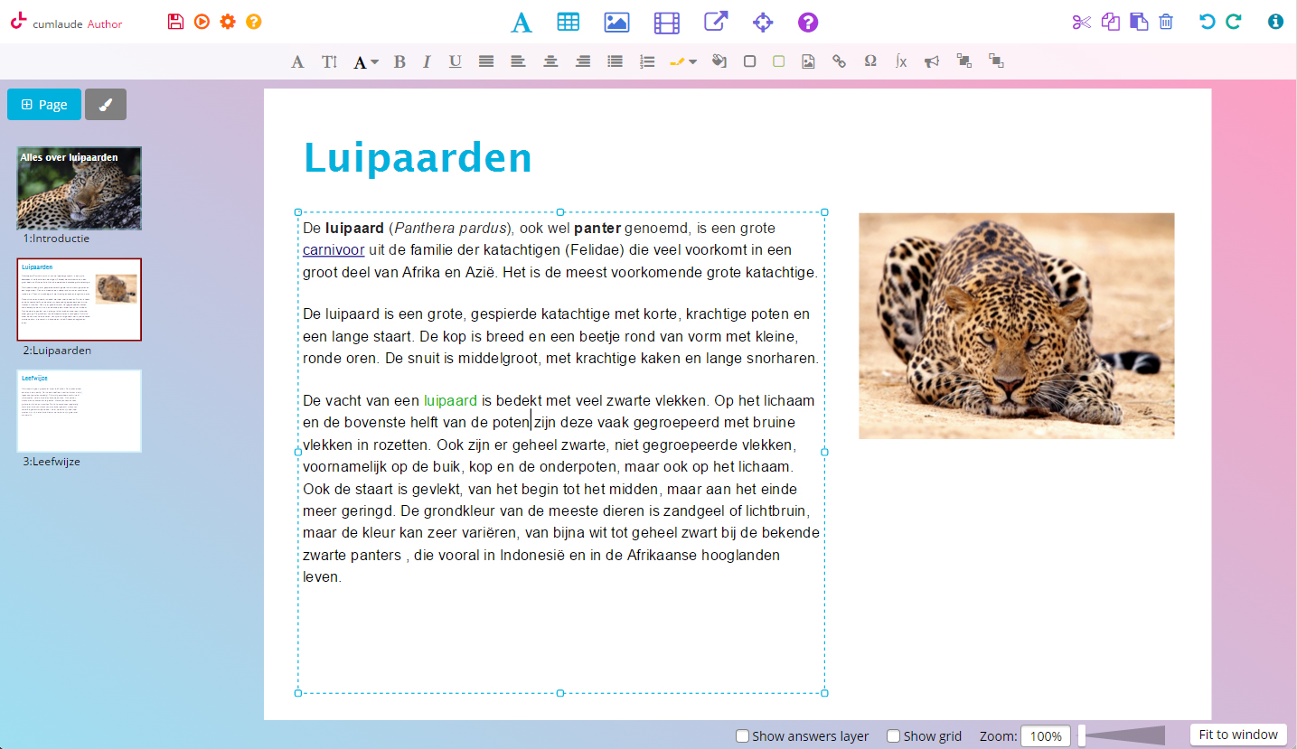Open the text color dropdown
Screen dimensions: 1297x749
(365, 61)
